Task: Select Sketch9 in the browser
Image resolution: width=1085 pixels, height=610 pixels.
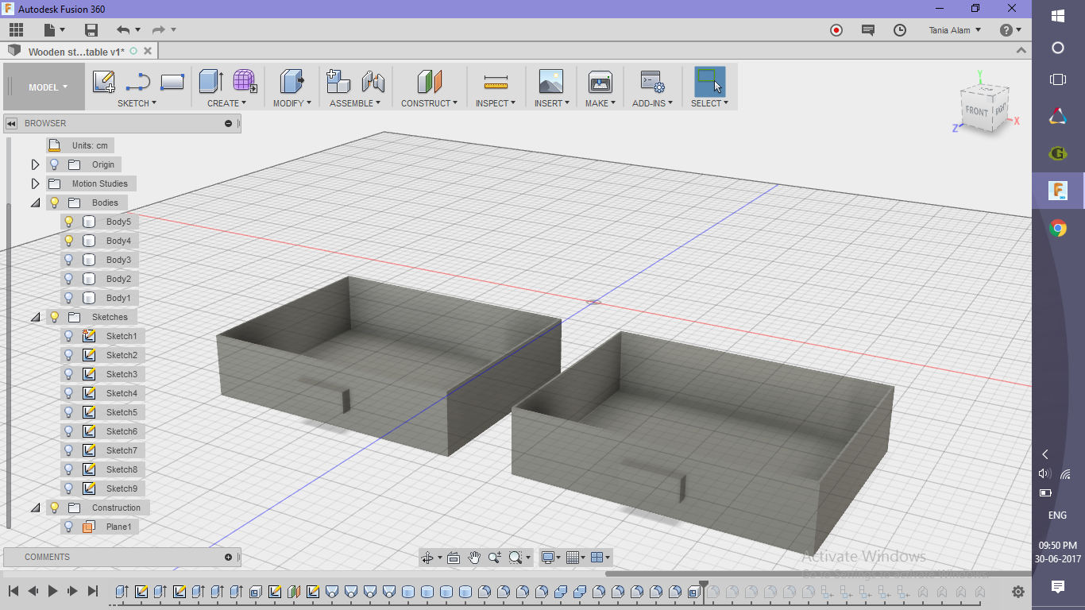Action: (x=122, y=488)
